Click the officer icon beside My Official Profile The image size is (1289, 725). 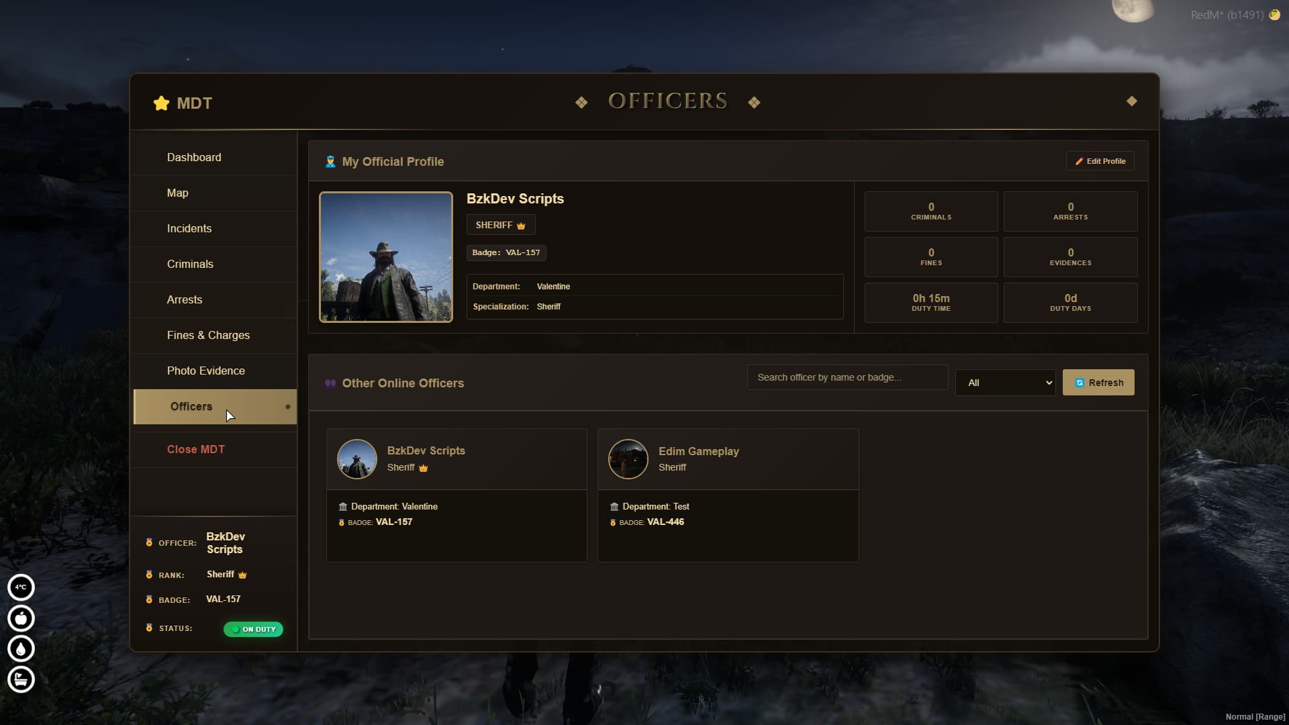click(x=330, y=162)
